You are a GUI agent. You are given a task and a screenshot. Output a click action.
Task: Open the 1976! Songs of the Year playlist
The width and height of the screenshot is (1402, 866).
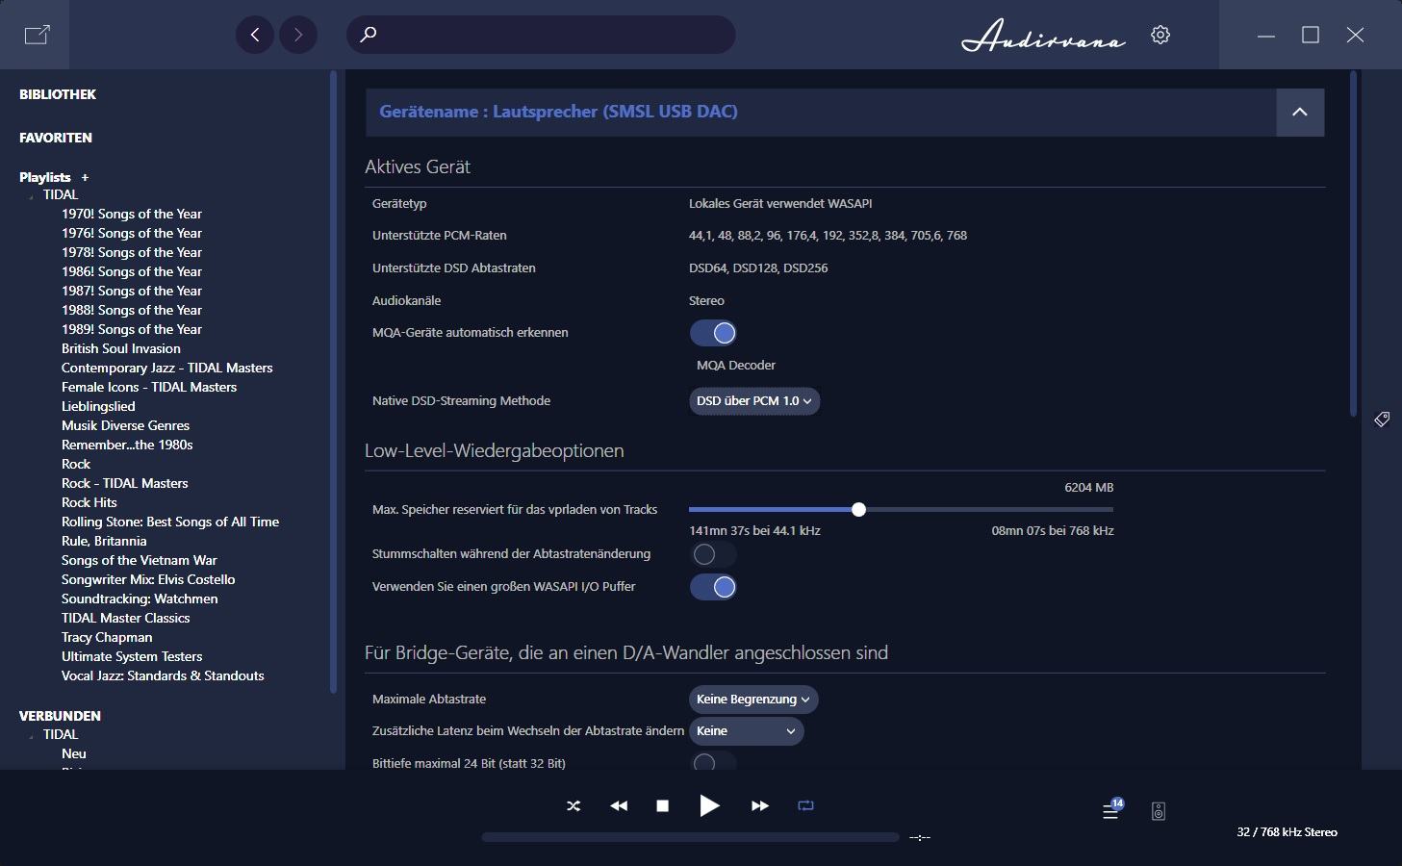coord(132,233)
